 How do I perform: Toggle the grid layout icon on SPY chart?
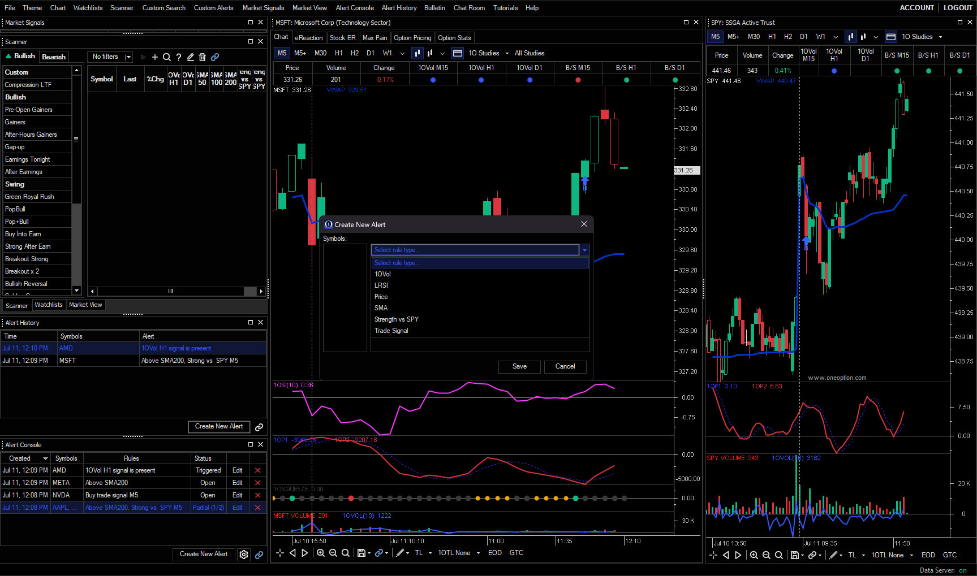pyautogui.click(x=891, y=36)
